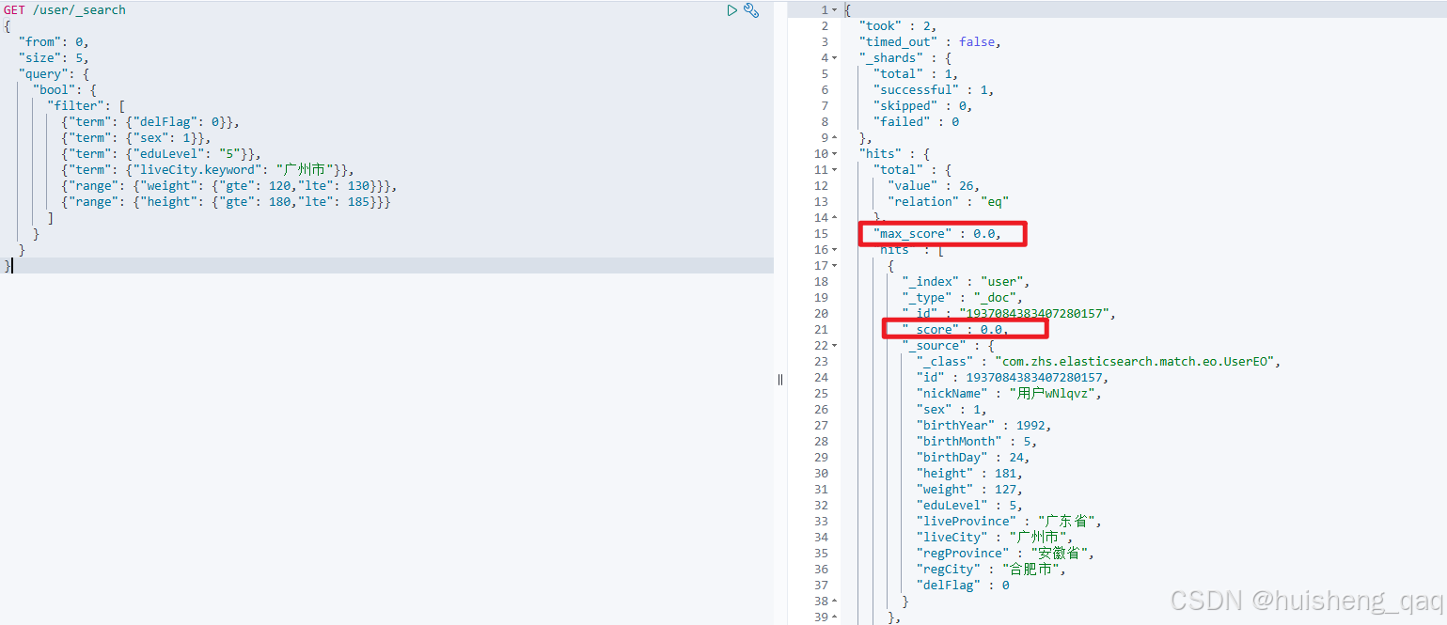The image size is (1447, 625).
Task: Click the height range filter line
Action: point(226,202)
